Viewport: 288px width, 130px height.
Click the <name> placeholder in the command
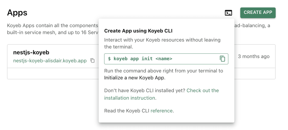[164, 59]
